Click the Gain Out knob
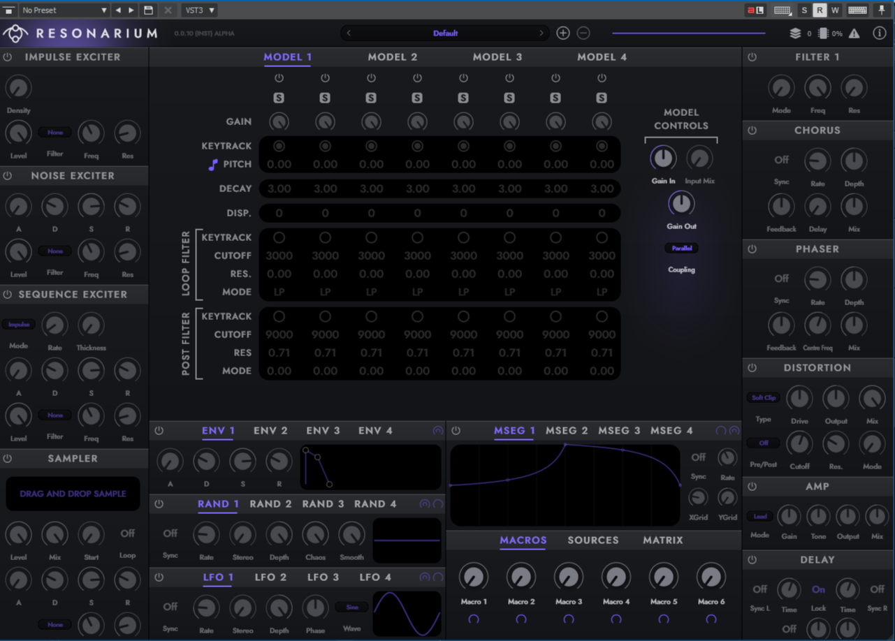 click(x=681, y=204)
